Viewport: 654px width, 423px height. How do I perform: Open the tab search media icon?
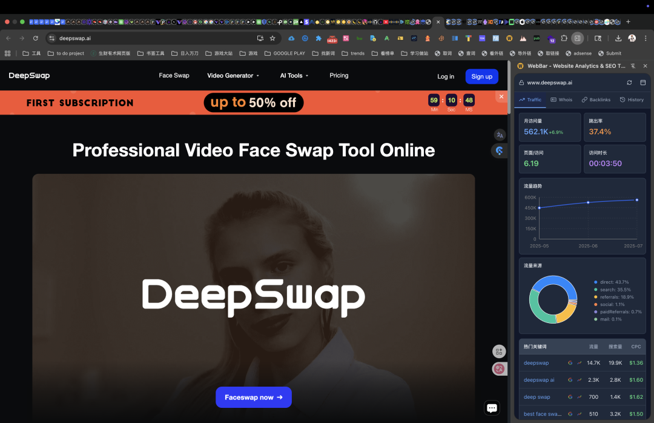pos(598,38)
